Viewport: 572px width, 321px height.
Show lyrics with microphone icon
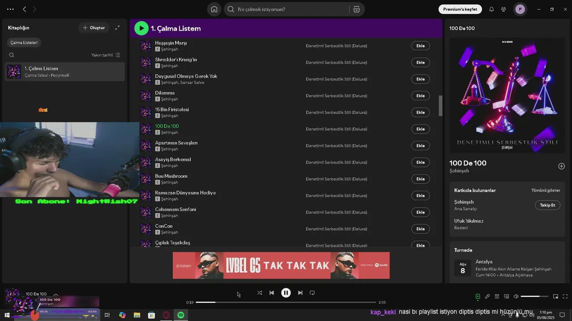pyautogui.click(x=488, y=296)
